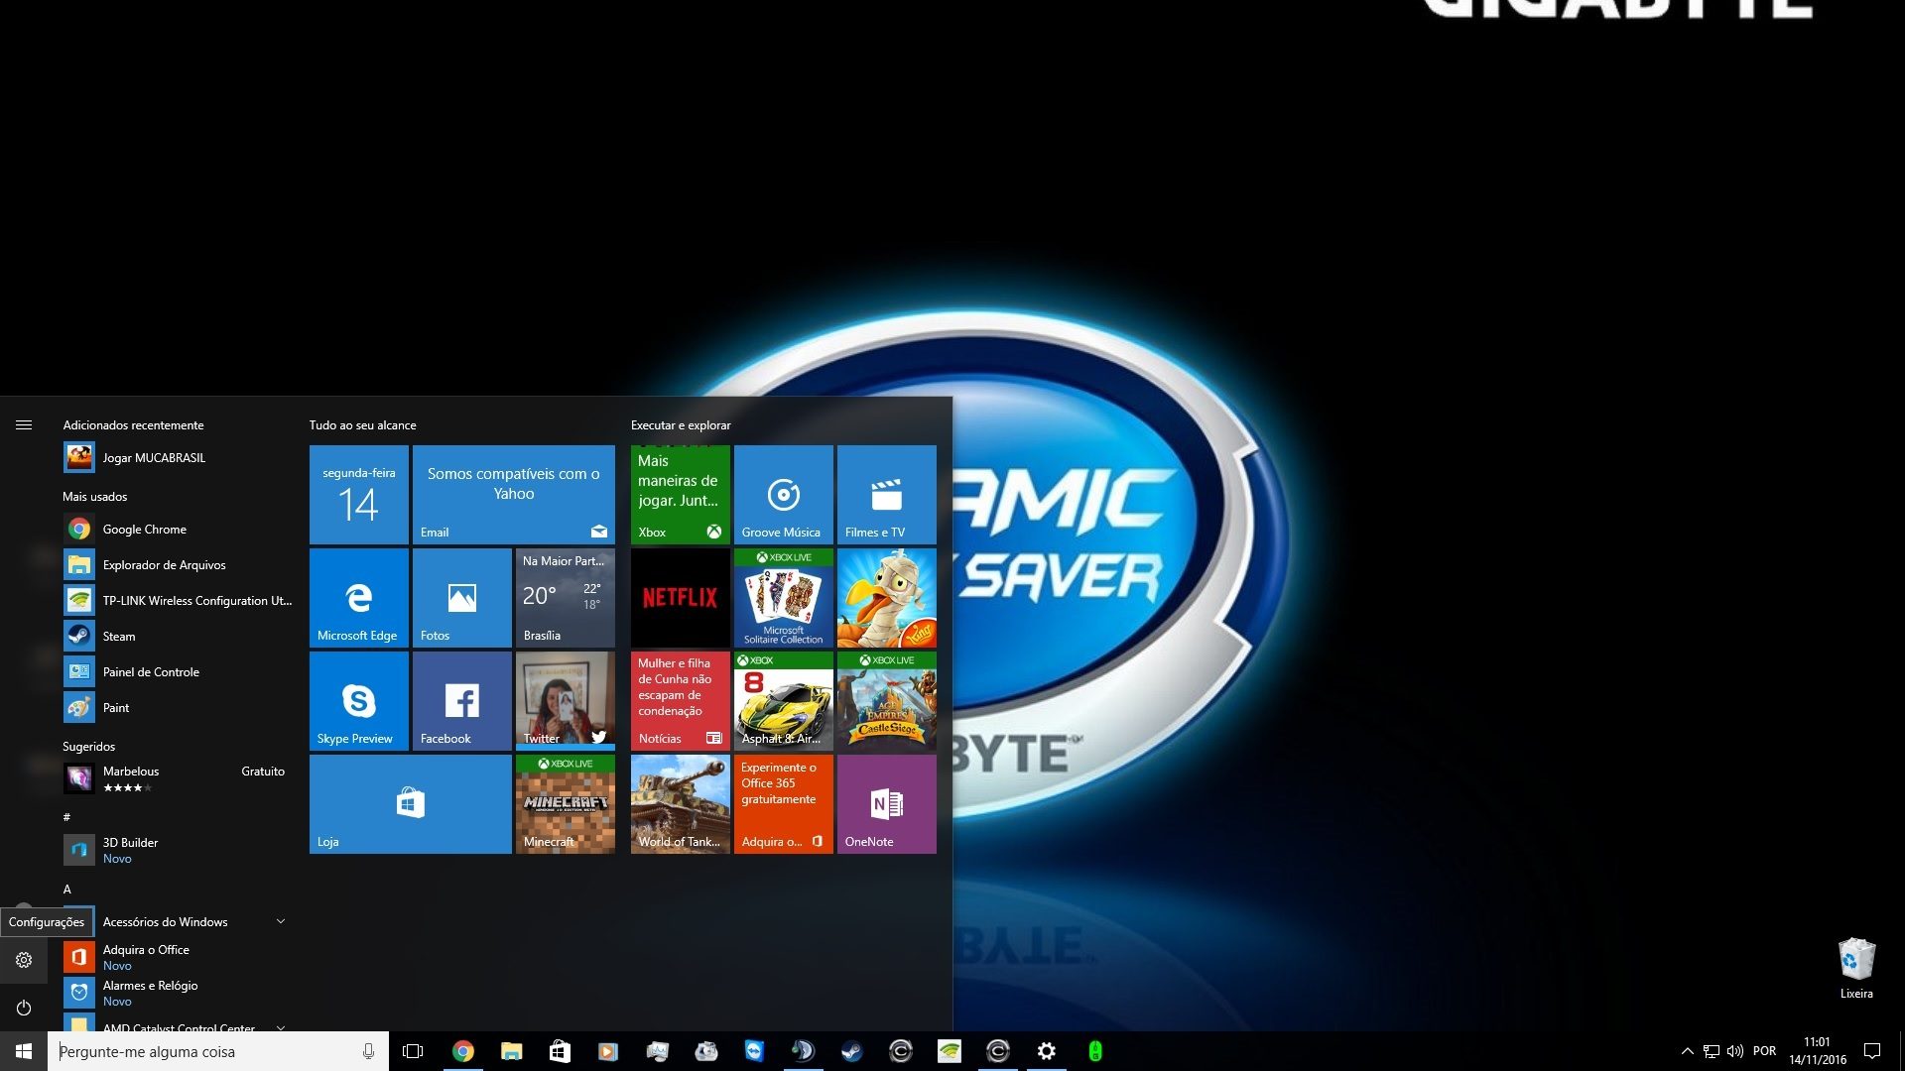Open the Asphalt 8 Airborne tile

tap(784, 701)
